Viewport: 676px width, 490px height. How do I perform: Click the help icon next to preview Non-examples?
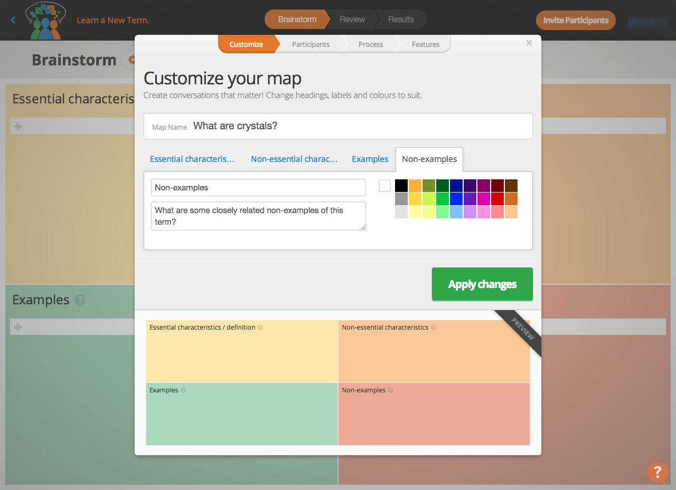click(391, 390)
